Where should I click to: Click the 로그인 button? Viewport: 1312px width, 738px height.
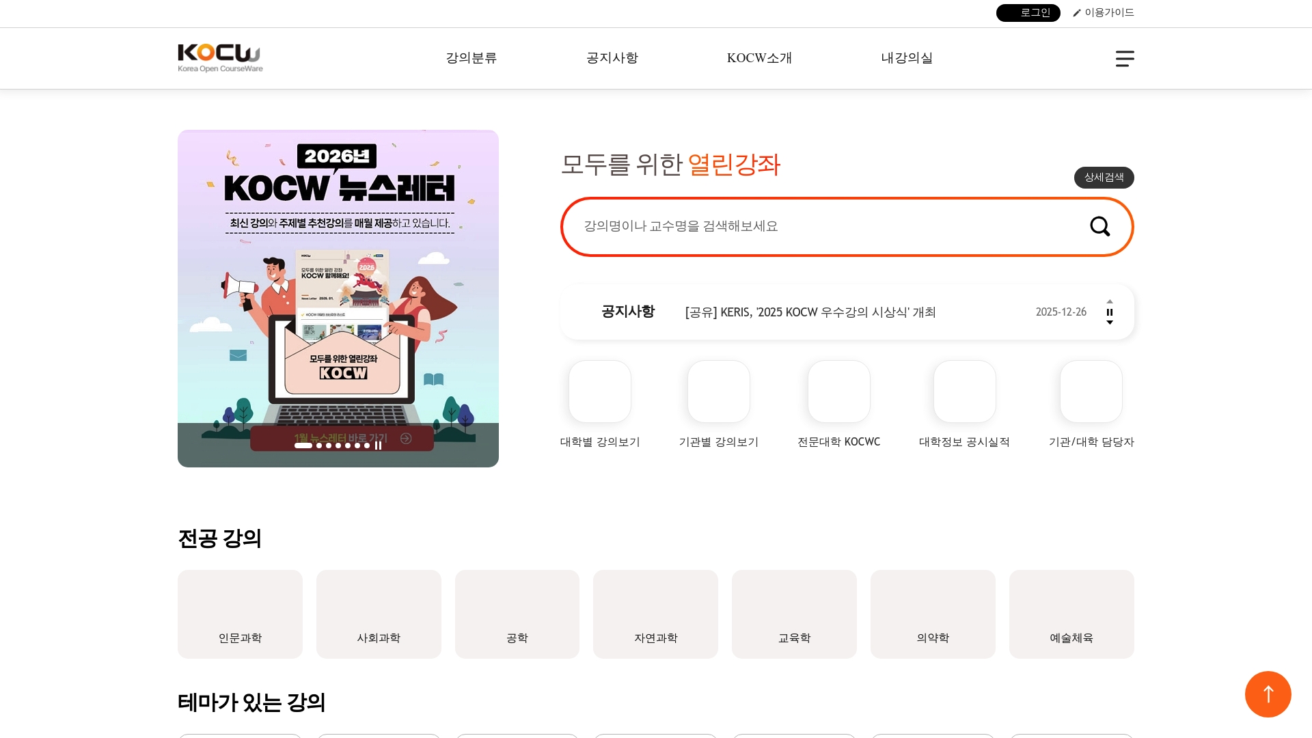(1028, 12)
